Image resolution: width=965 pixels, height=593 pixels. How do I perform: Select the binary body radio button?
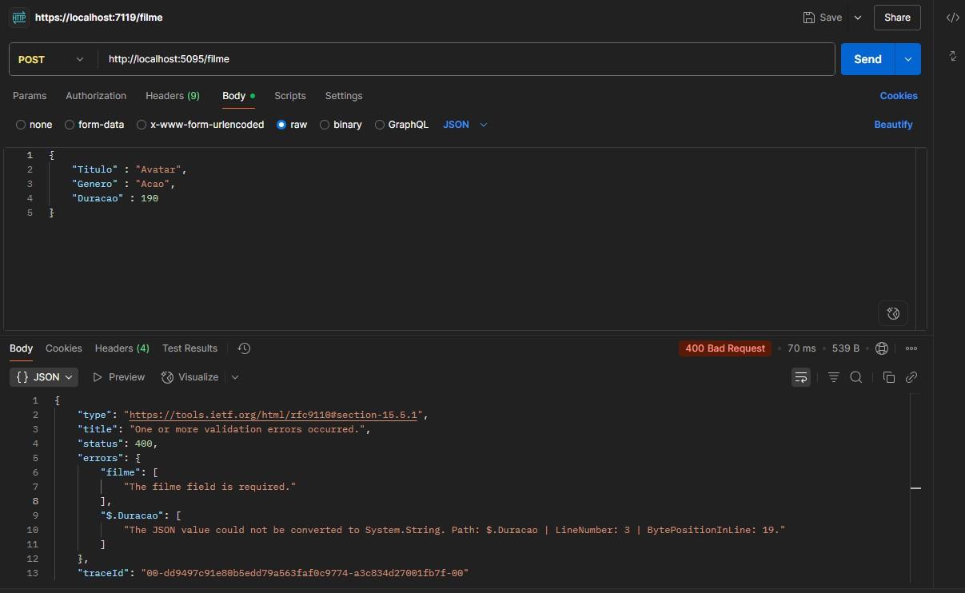tap(325, 125)
